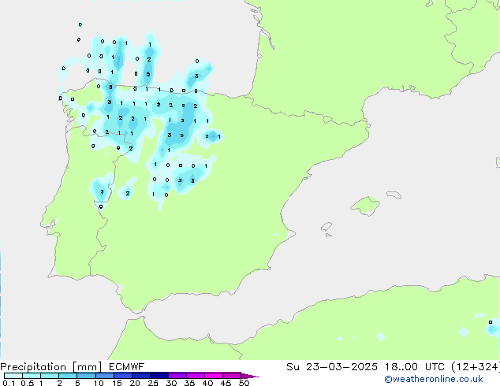Screen dimensions: 500x386
Task: Select the 2–5 mm legend color swatch
Action: [68, 376]
